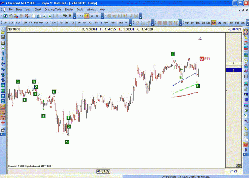The width and height of the screenshot is (249, 178).
Task: Toggle the Rsi study button
Action: 61,23
